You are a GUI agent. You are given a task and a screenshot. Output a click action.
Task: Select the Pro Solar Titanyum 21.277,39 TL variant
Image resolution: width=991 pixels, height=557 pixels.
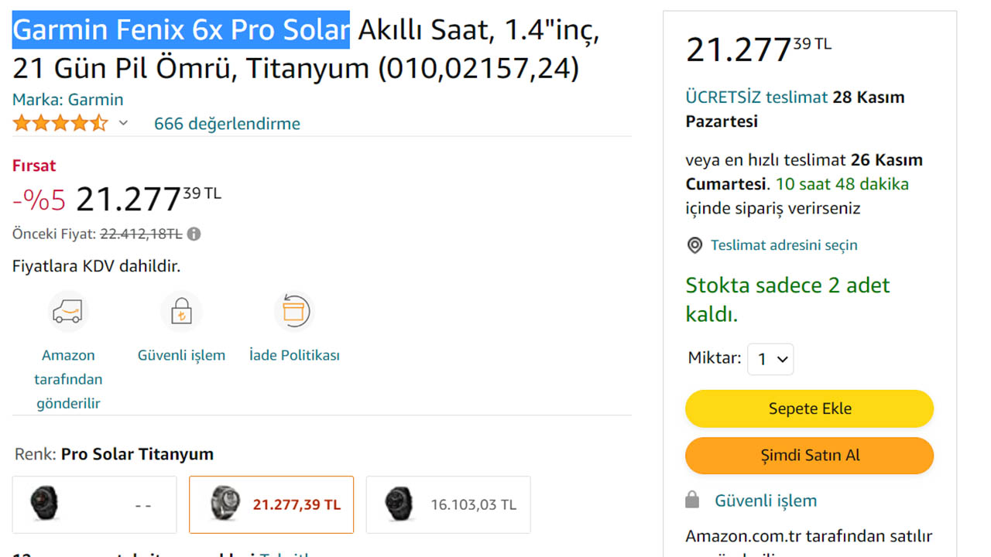[x=271, y=504]
